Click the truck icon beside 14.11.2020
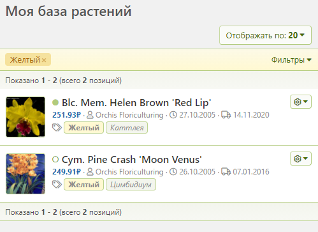Viewport: 318px width, 232px height. point(226,115)
